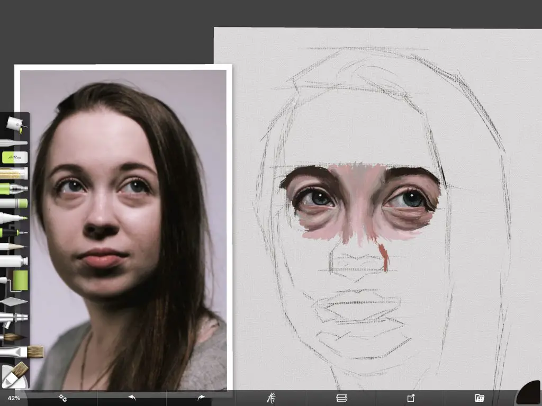Select the Paint Roller tool

pyautogui.click(x=14, y=281)
